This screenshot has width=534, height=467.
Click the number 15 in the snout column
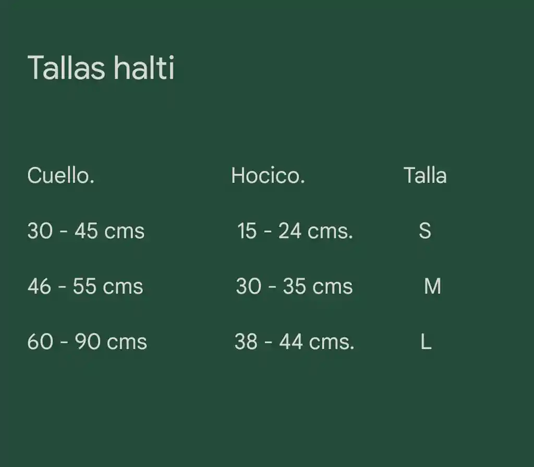247,231
